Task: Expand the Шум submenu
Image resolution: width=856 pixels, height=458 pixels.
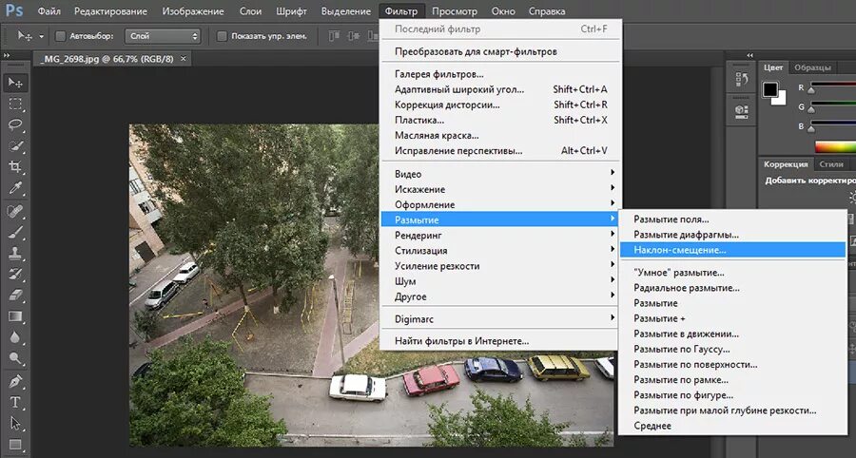Action: pos(500,281)
